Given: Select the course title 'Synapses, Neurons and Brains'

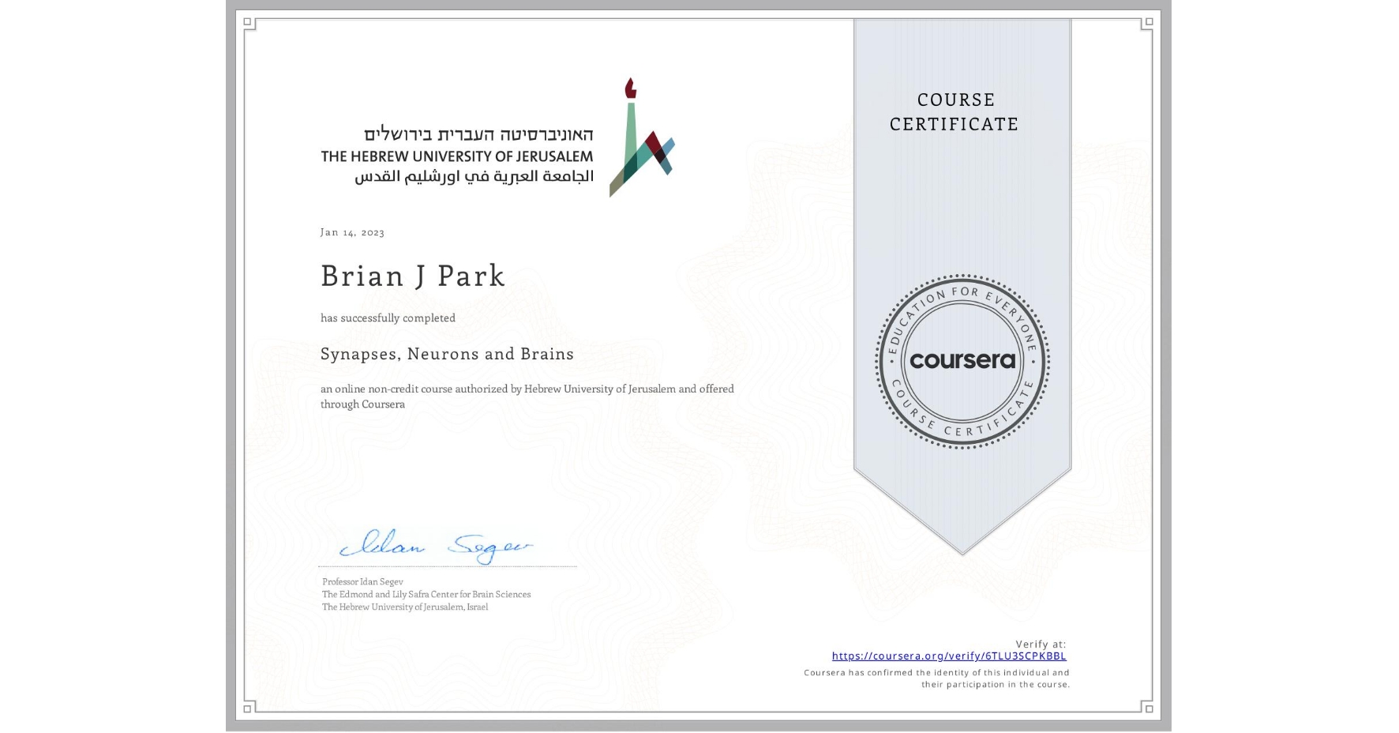Looking at the screenshot, I should point(447,354).
